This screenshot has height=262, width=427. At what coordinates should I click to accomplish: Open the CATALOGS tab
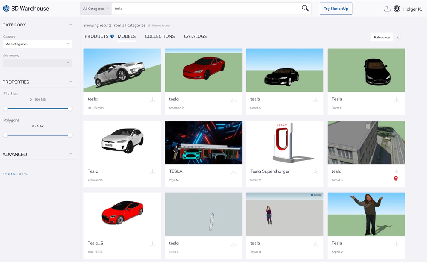(x=195, y=36)
